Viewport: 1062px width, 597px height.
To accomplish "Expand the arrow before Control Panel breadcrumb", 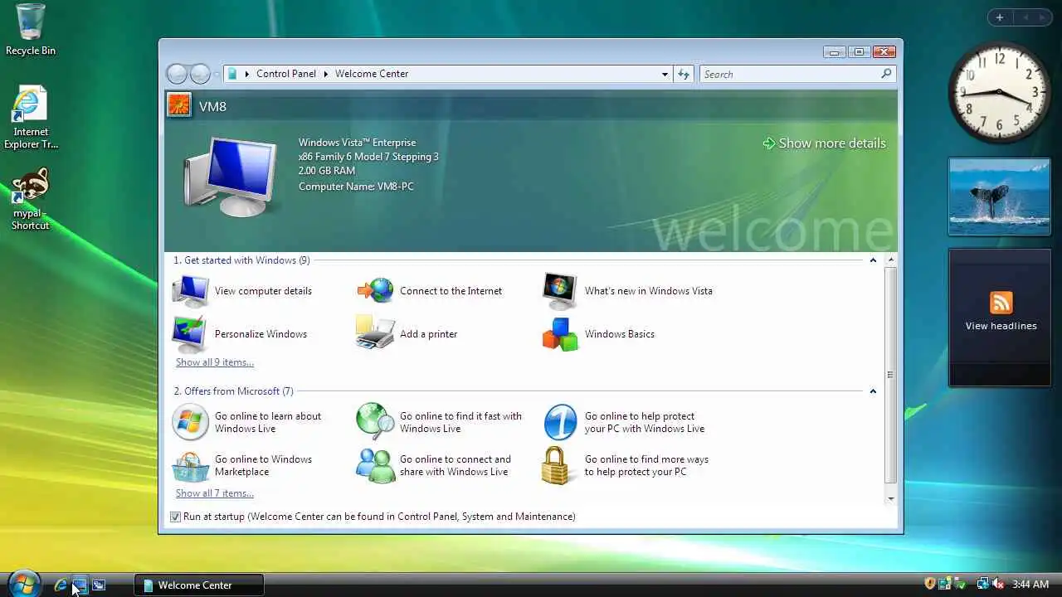I will click(247, 74).
